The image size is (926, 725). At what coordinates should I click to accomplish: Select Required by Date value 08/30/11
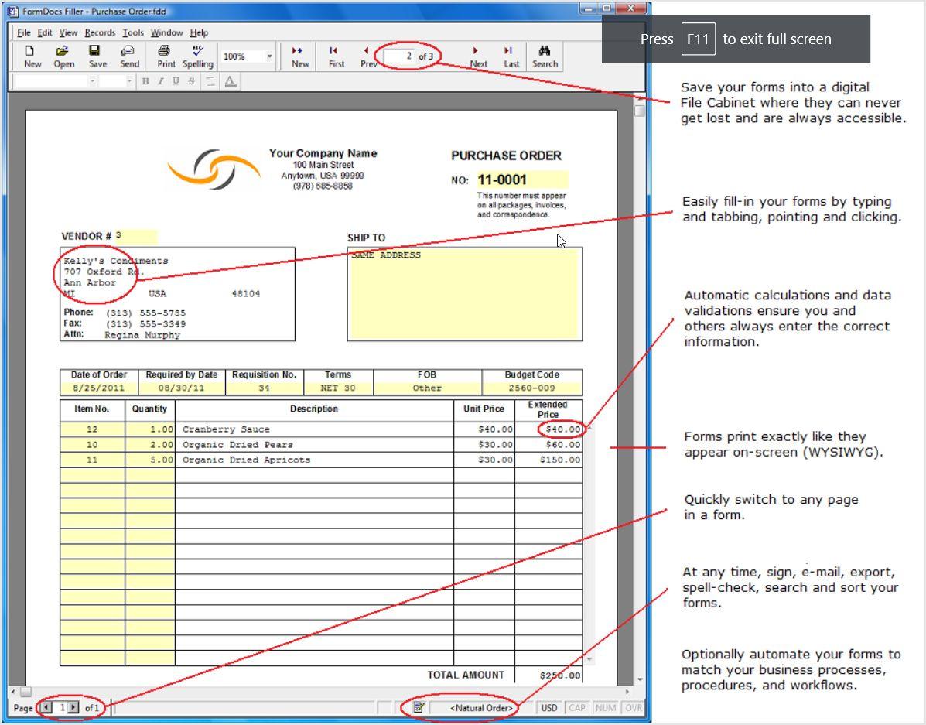pyautogui.click(x=181, y=388)
